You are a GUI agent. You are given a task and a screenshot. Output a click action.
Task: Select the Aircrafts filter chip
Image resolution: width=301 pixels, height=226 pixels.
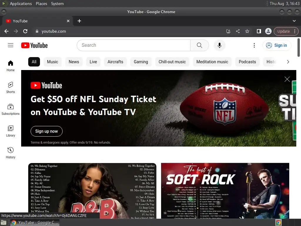115,62
